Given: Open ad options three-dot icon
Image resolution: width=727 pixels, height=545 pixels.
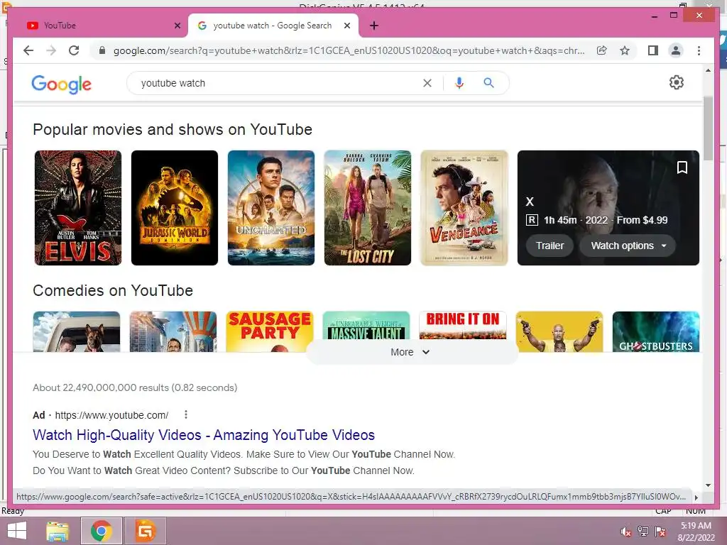Looking at the screenshot, I should point(186,414).
